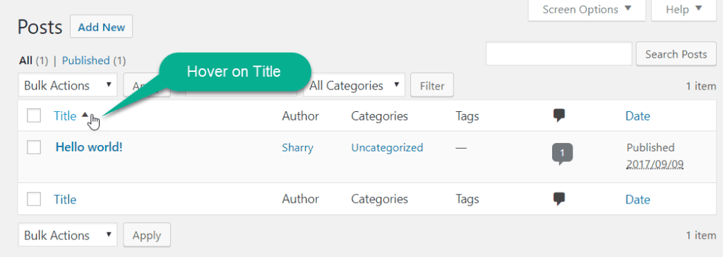Click the comments bubble icon in footer row
The image size is (723, 257).
[x=559, y=199]
